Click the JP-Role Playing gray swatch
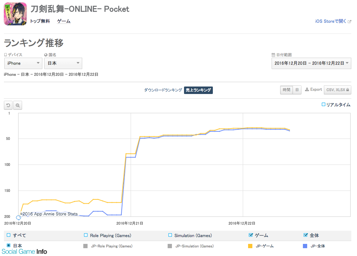The width and height of the screenshot is (357, 256). click(85, 246)
